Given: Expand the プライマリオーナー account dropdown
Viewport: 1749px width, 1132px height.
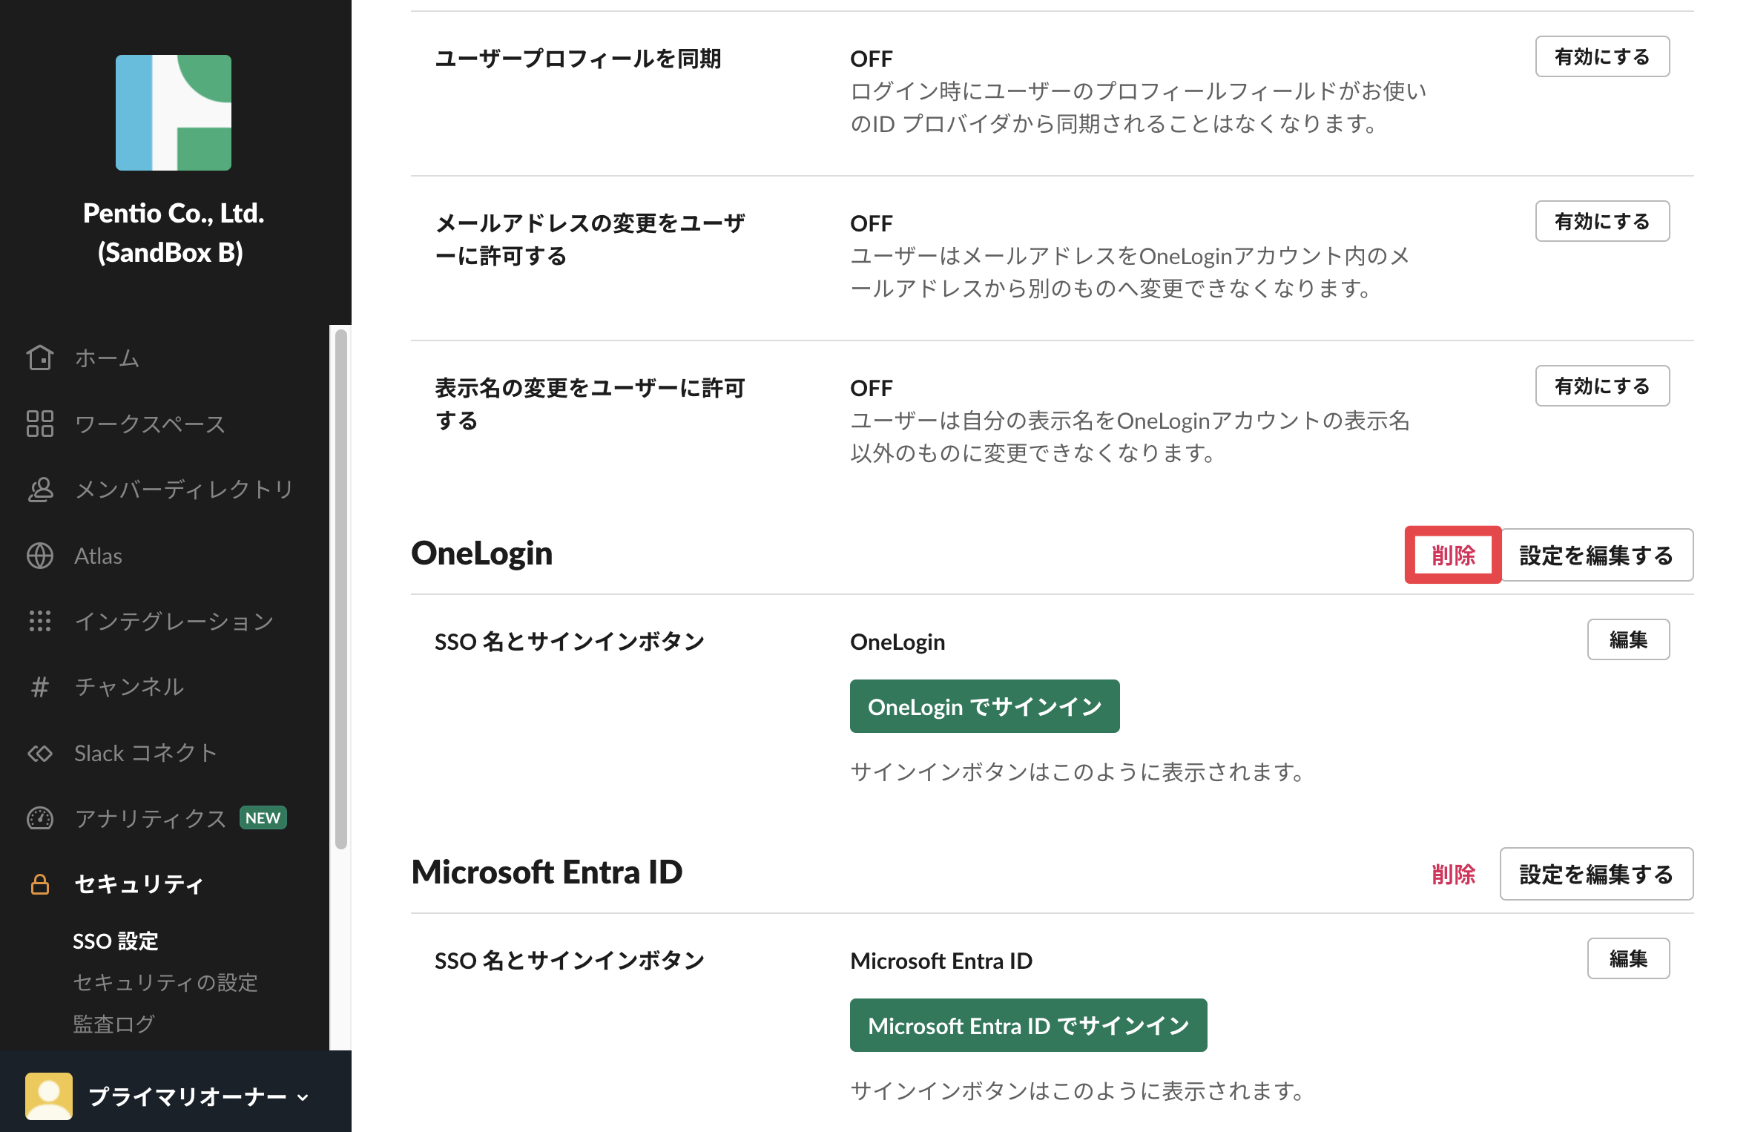Looking at the screenshot, I should tap(199, 1096).
